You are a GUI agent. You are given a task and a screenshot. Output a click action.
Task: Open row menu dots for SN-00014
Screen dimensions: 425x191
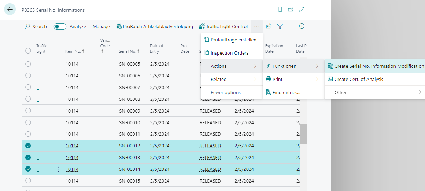coord(58,169)
